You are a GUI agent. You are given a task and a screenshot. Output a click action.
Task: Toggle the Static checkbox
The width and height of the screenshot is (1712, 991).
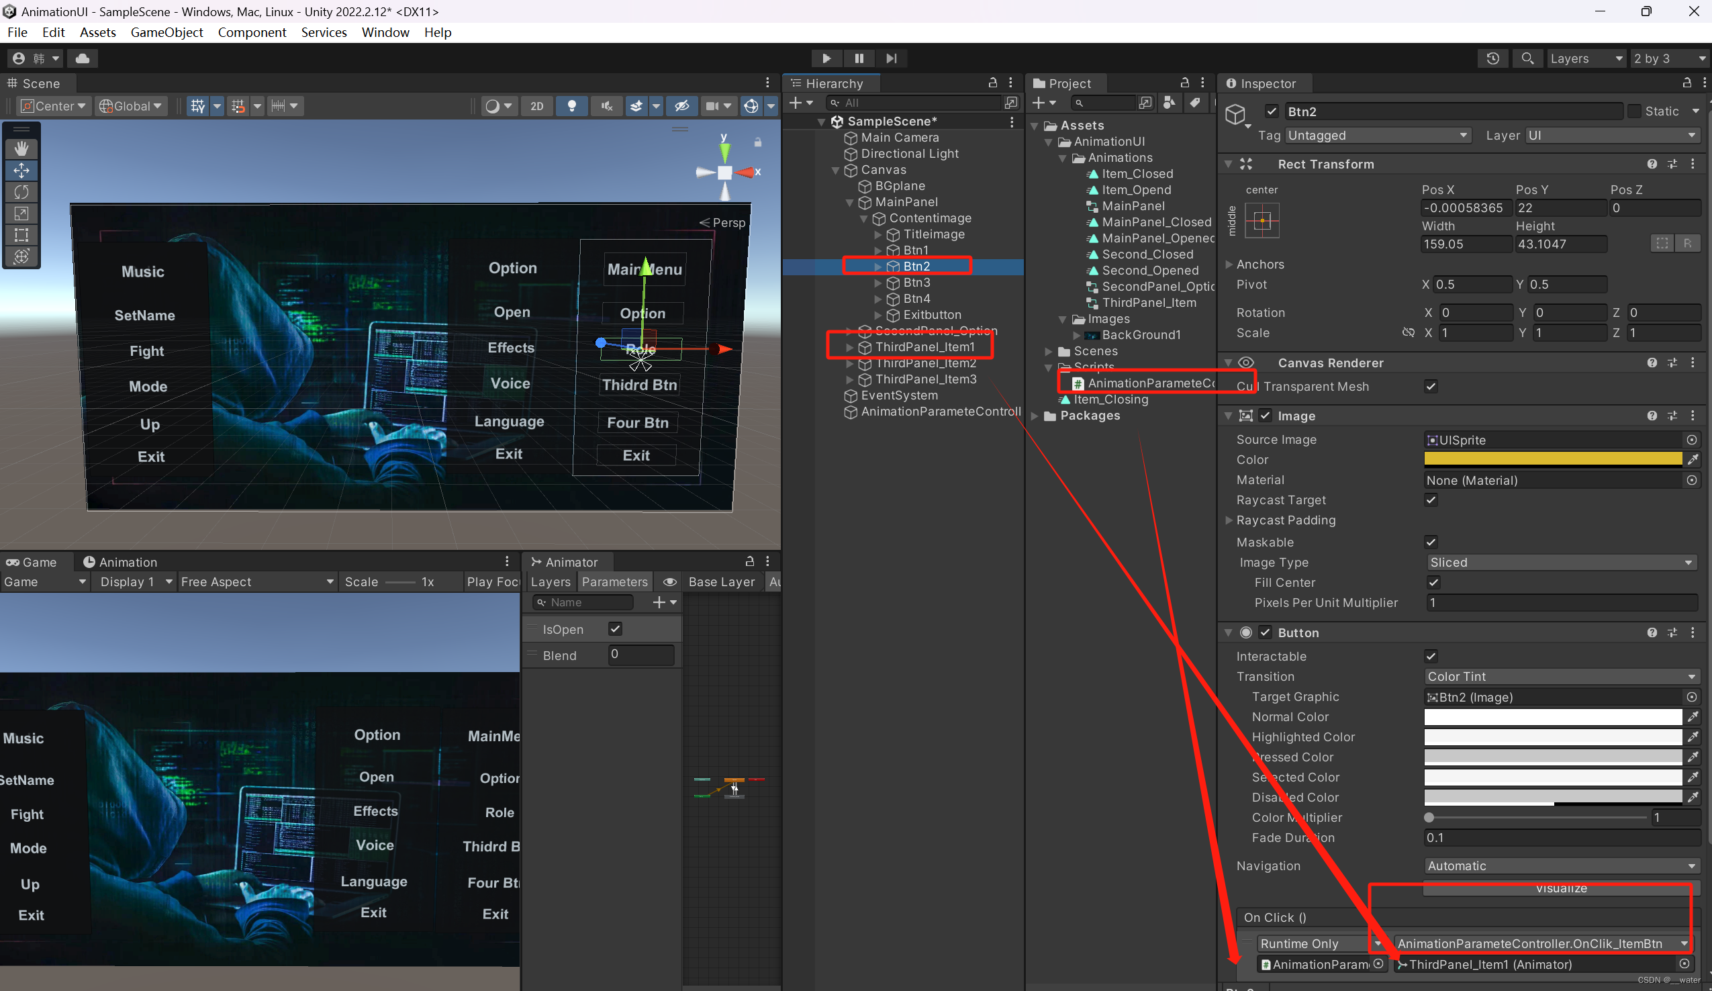click(x=1634, y=111)
